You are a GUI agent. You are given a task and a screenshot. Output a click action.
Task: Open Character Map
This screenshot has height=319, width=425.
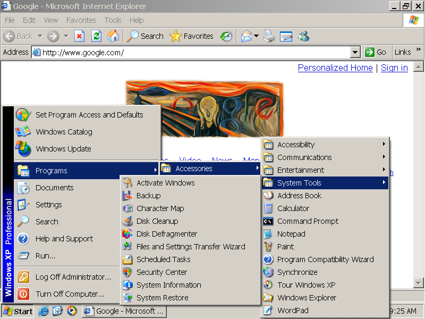190,208
